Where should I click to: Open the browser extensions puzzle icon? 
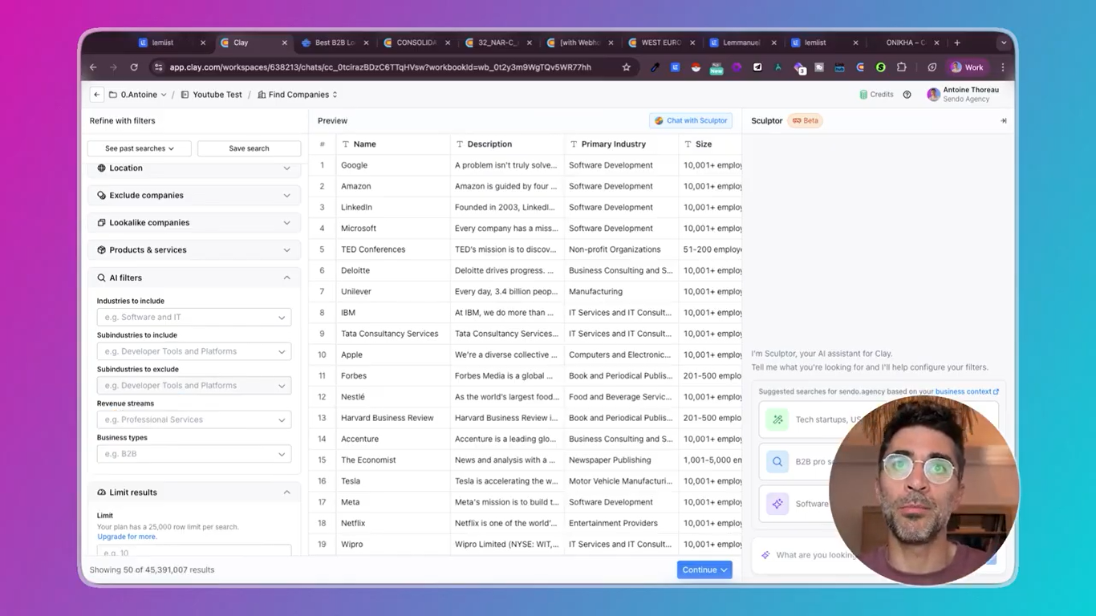[902, 67]
